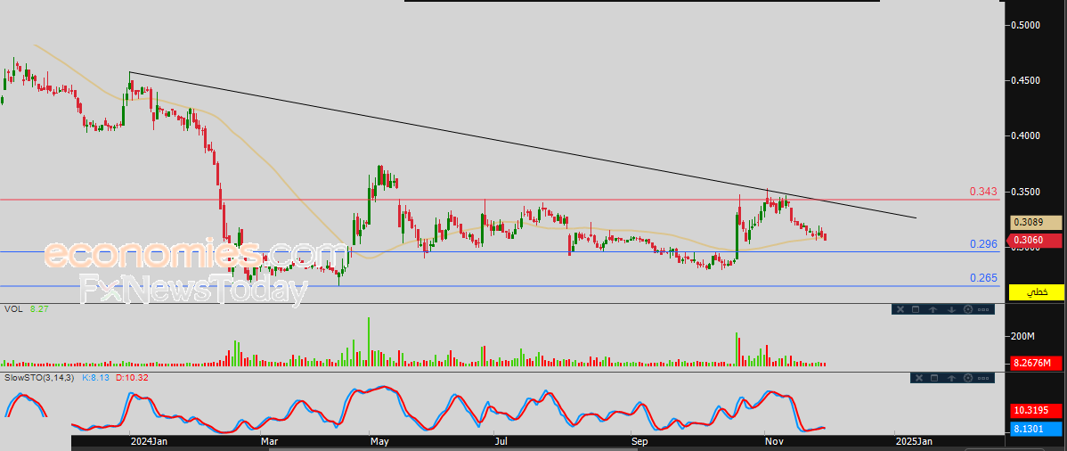Viewport: 1067px width, 451px height.
Task: Move the VOL panel down
Action: (x=951, y=309)
